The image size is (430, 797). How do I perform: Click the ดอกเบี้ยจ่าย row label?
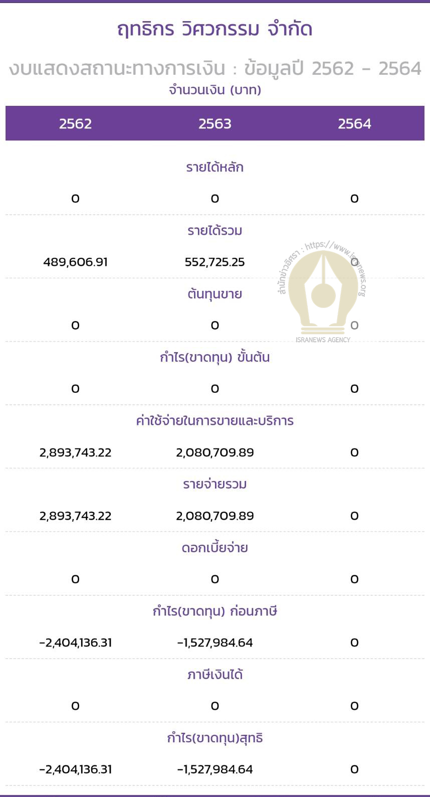point(214,547)
